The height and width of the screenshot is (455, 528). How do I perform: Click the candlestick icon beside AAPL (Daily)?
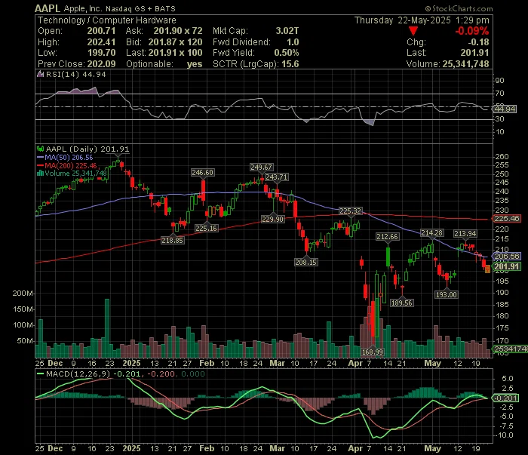40,149
